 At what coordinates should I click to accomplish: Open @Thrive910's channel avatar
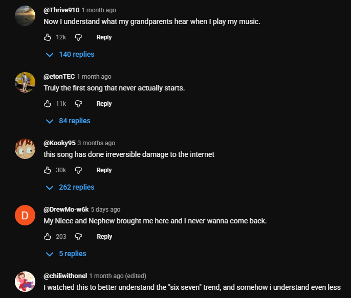coord(25,16)
